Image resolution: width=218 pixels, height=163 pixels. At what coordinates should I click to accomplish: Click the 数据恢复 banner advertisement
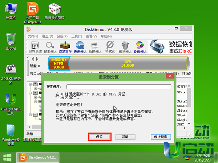[x=170, y=47]
